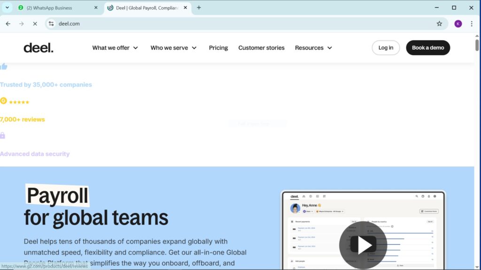This screenshot has height=270, width=481.
Task: Open Chrome three-dot menu
Action: pyautogui.click(x=472, y=23)
